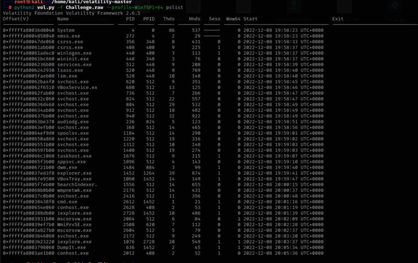Click the Exit column header
The image size is (418, 263).
[x=338, y=19]
